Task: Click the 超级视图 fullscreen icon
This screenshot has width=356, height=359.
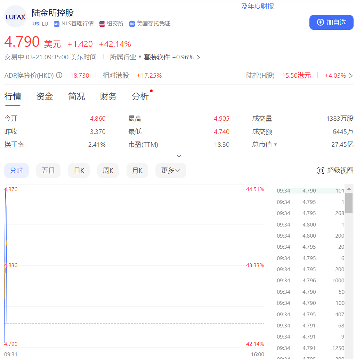Action: coord(321,171)
